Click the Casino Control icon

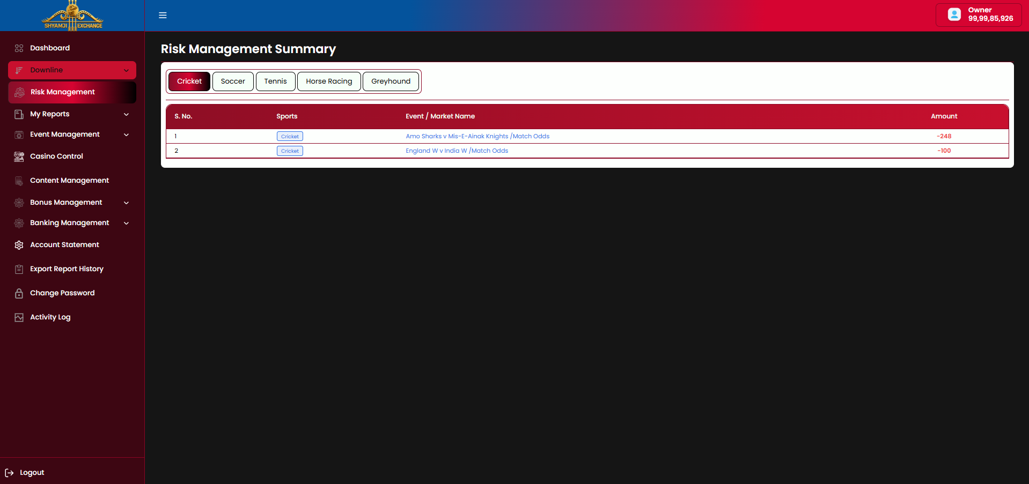[19, 157]
